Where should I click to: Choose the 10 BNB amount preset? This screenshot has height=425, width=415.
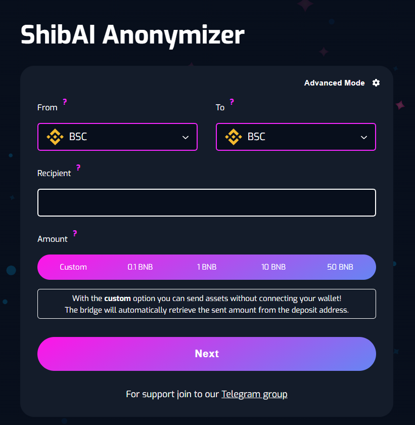tap(273, 267)
